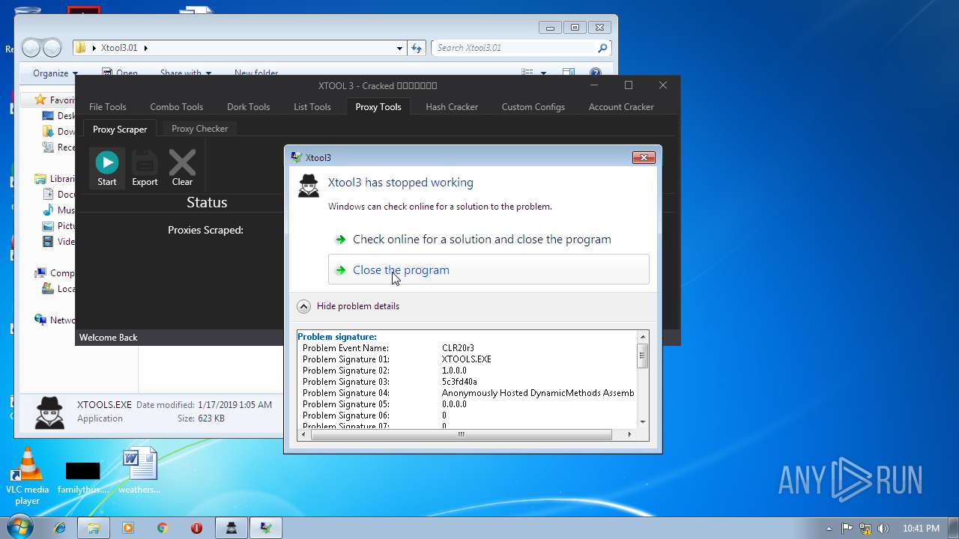Open the File Tools tab in XTOOL
Screen dimensions: 959x539
coord(108,107)
